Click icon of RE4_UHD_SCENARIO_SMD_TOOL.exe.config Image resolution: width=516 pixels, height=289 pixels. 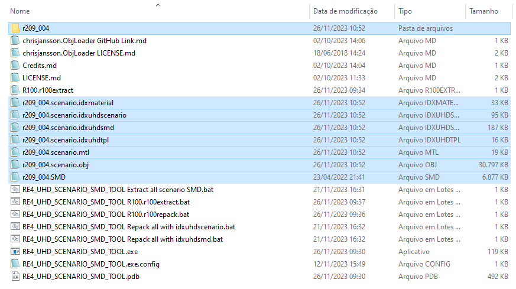15,264
